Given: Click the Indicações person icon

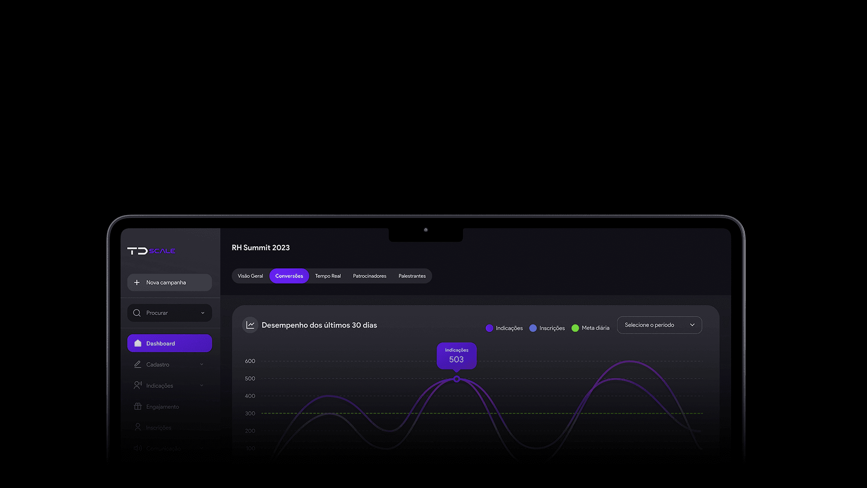Looking at the screenshot, I should (138, 385).
